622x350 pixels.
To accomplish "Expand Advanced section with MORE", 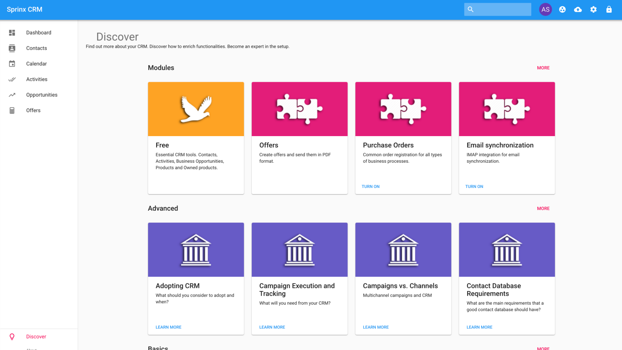I will pos(543,208).
